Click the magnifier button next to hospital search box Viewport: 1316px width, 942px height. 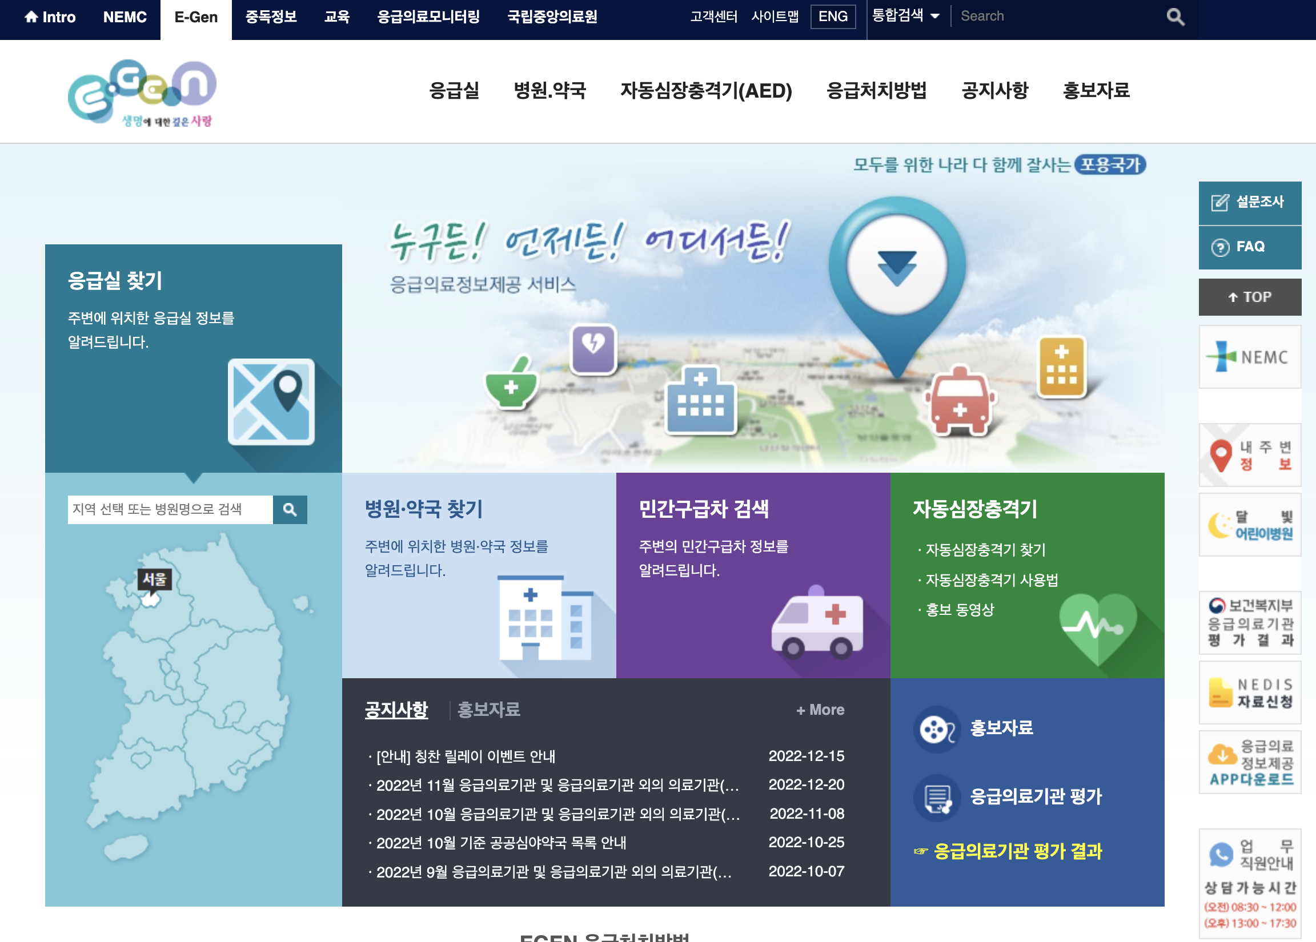(291, 509)
